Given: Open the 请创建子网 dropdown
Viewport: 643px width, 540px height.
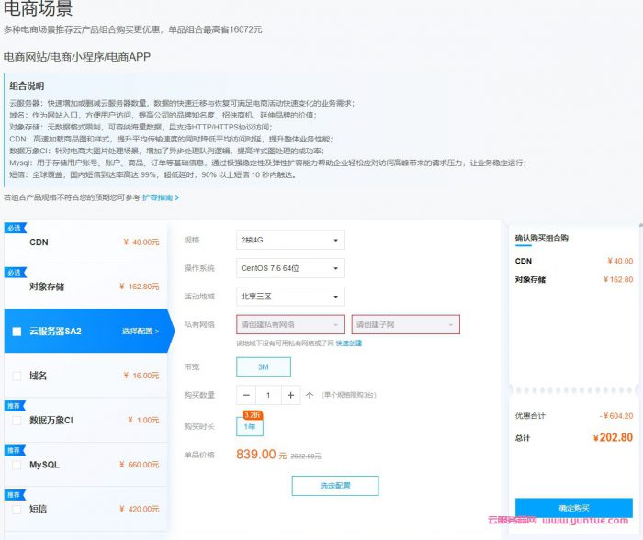Looking at the screenshot, I should click(x=405, y=324).
